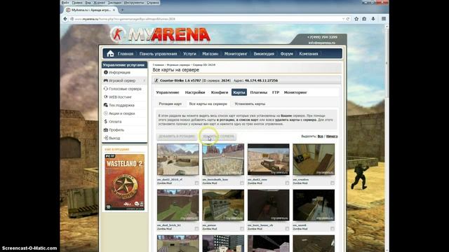
Task: Open the URL bar history dropdown arrow
Action: tap(343, 19)
